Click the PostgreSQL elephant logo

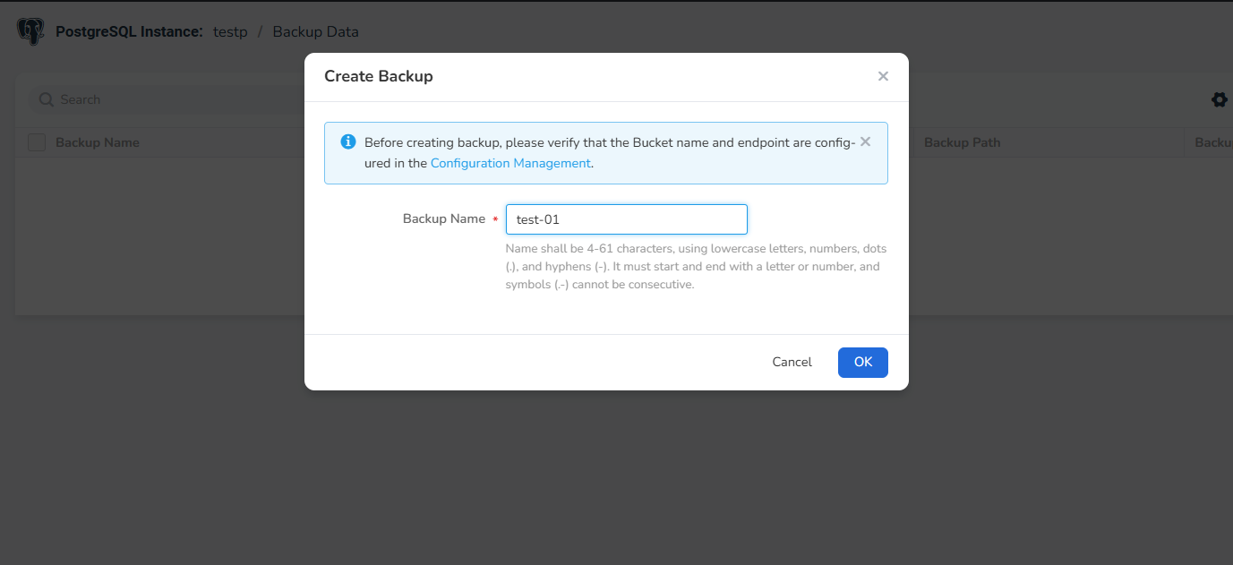(x=30, y=30)
